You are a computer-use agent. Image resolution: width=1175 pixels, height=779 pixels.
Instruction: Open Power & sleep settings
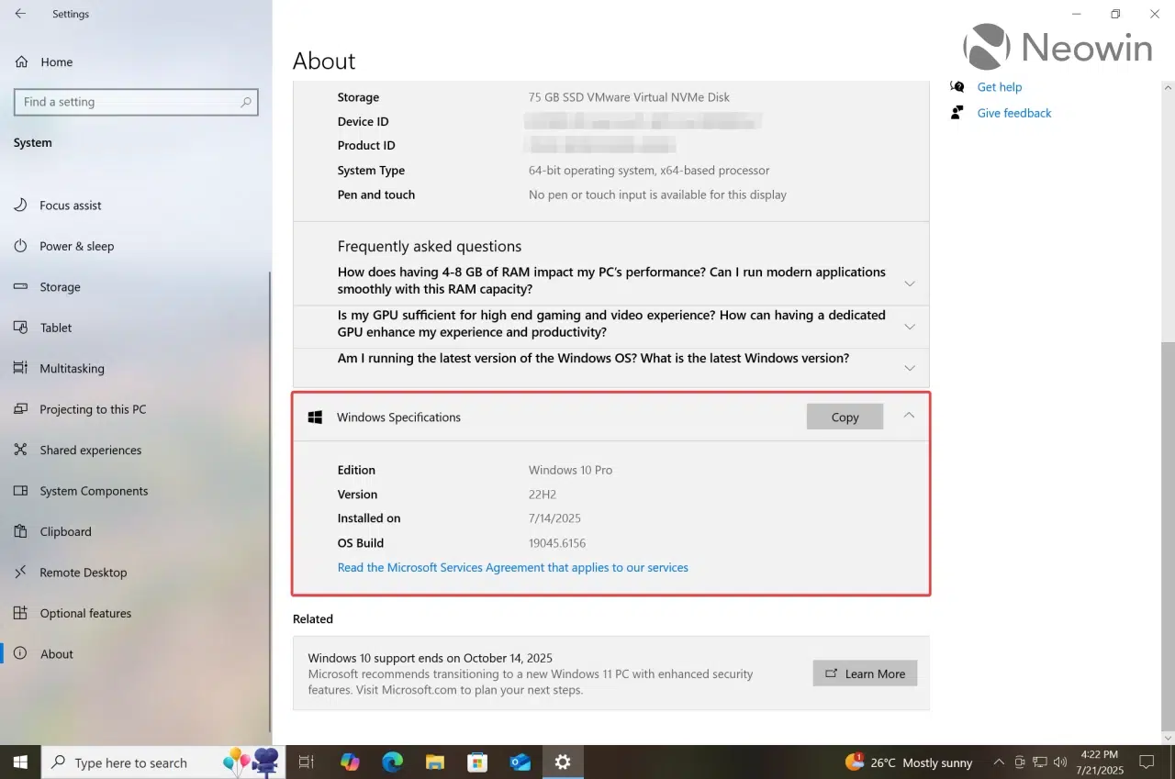(x=77, y=246)
